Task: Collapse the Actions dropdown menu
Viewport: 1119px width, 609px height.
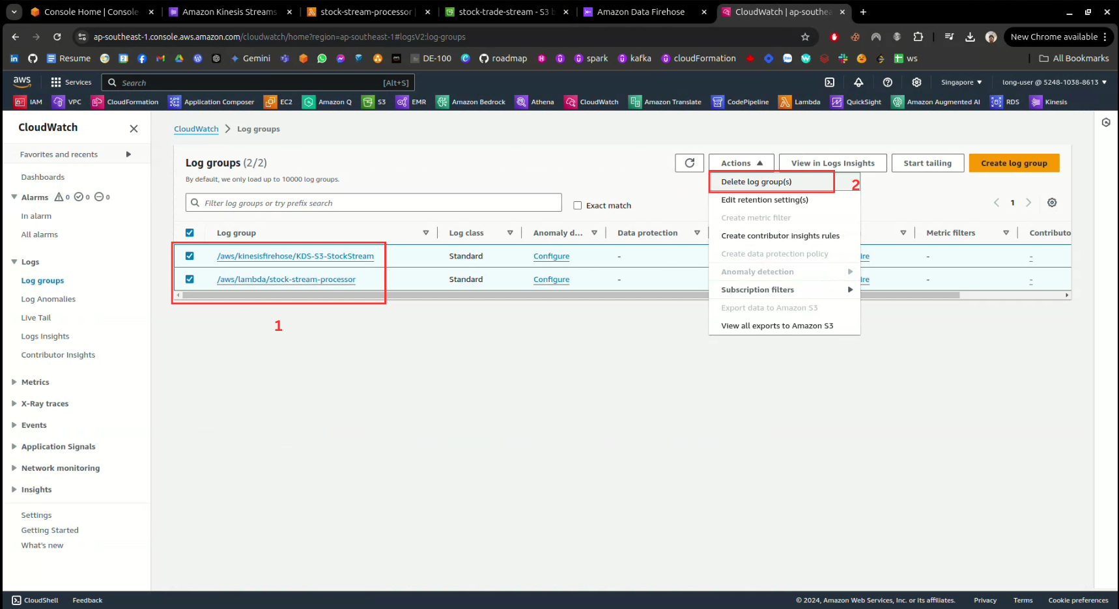Action: 741,163
